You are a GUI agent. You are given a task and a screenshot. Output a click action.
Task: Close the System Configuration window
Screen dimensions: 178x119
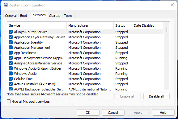pos(172,5)
